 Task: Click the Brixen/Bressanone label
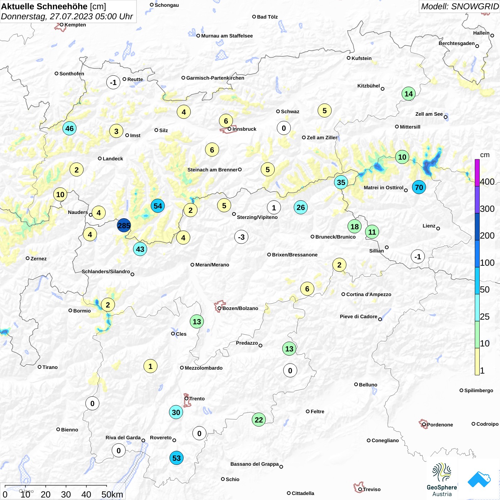[295, 255]
